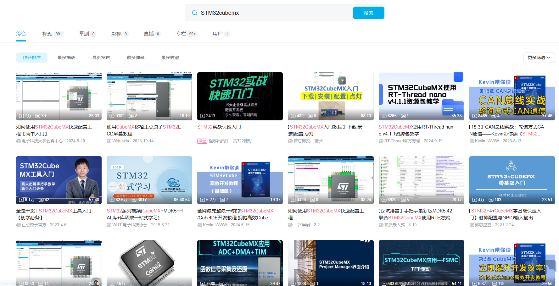
Task: Click the play-count icon on the 25:03 video thumbnail
Action: [21, 116]
